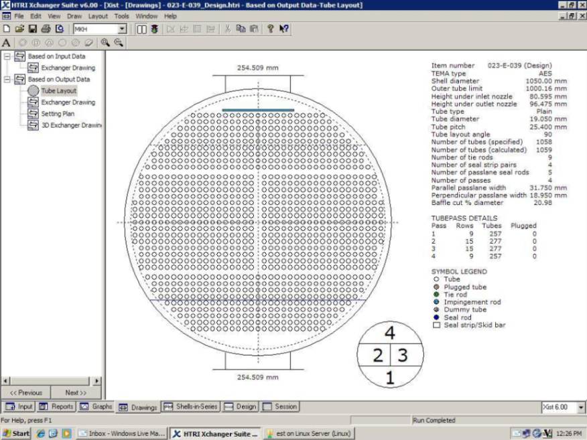This screenshot has height=440, width=587.
Task: Click the Zoom Out magnifier icon
Action: [x=118, y=42]
